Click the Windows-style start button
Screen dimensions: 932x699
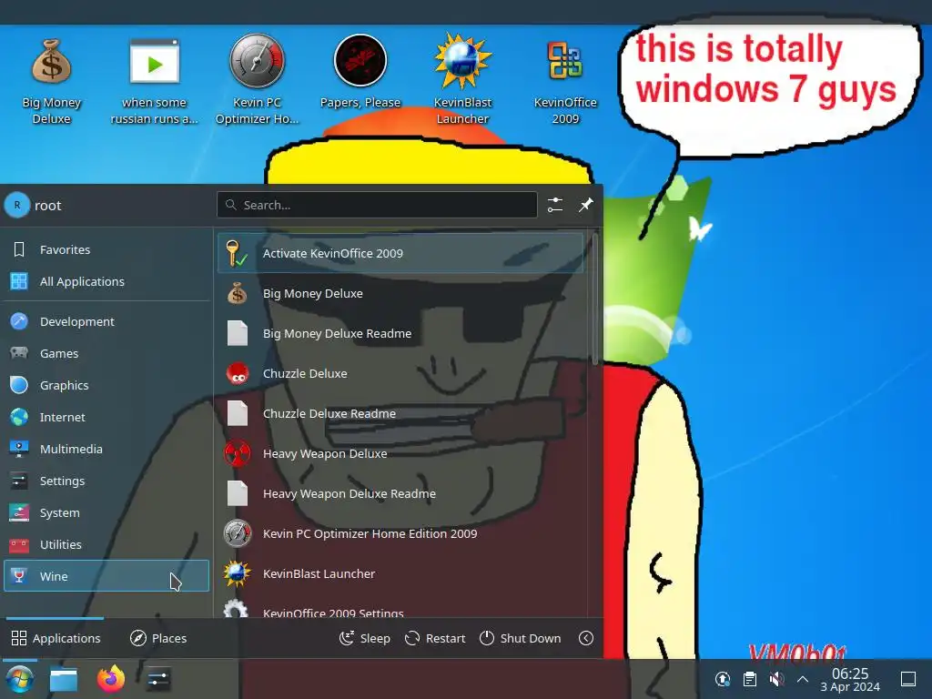[x=20, y=679]
